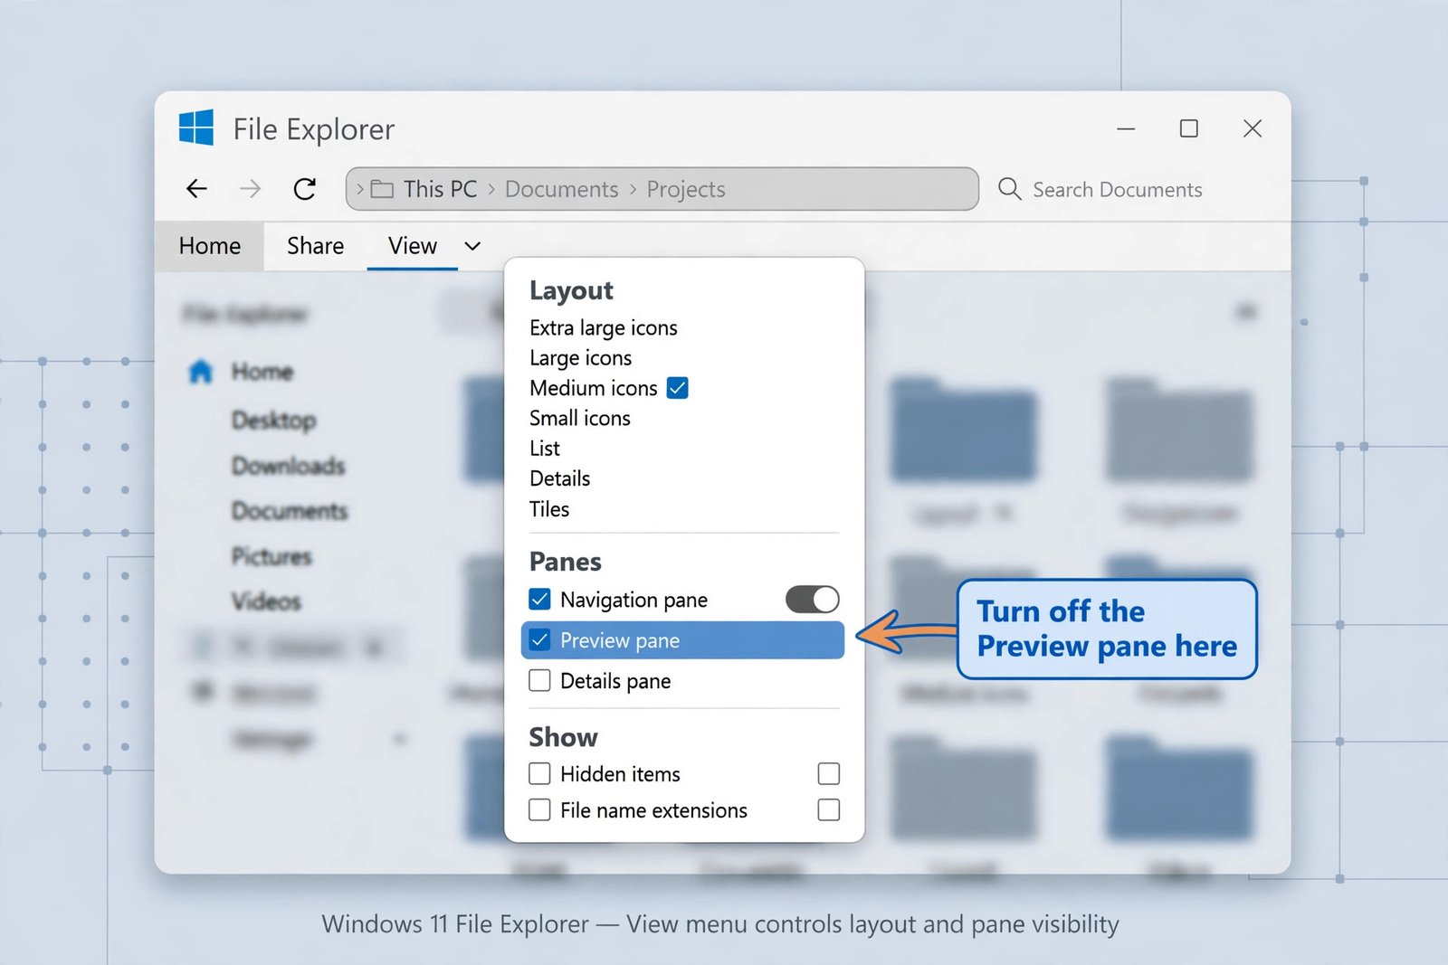Minimize the File Explorer window
This screenshot has height=965, width=1448.
pos(1126,128)
